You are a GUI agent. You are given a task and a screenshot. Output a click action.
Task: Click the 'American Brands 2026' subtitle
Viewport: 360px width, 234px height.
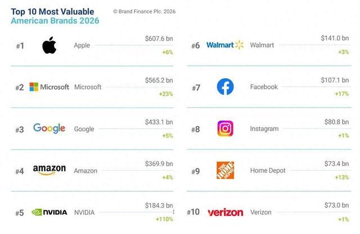[55, 21]
